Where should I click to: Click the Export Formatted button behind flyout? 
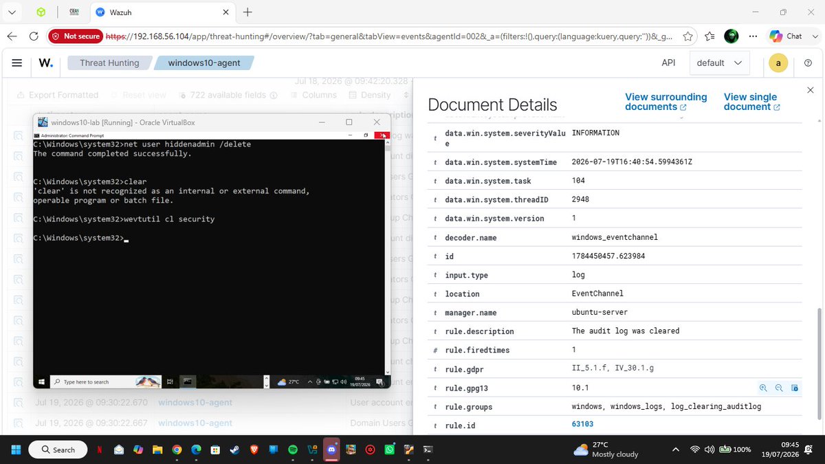pyautogui.click(x=57, y=95)
